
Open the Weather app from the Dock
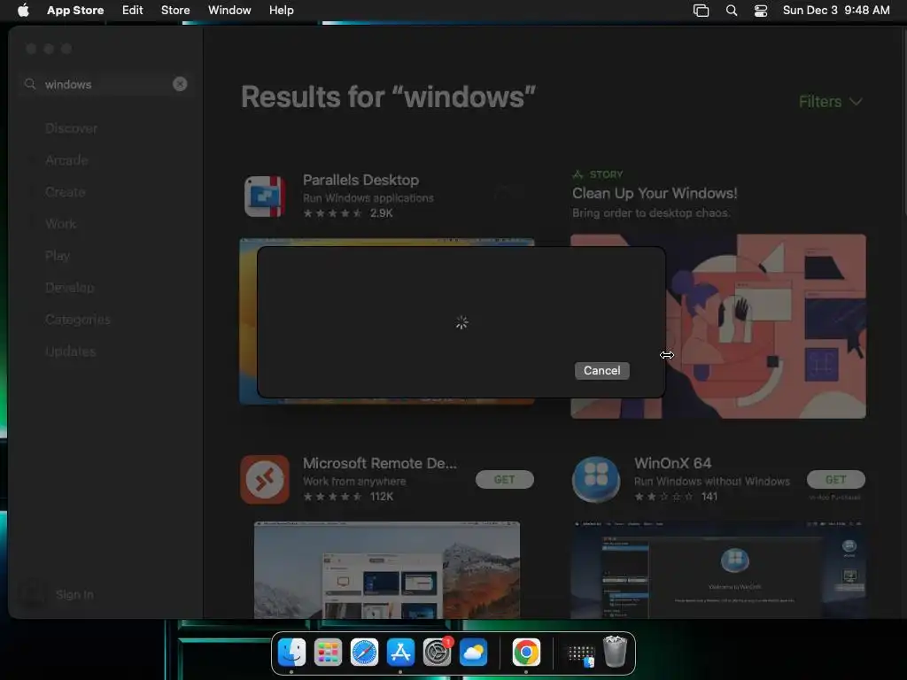click(x=474, y=653)
